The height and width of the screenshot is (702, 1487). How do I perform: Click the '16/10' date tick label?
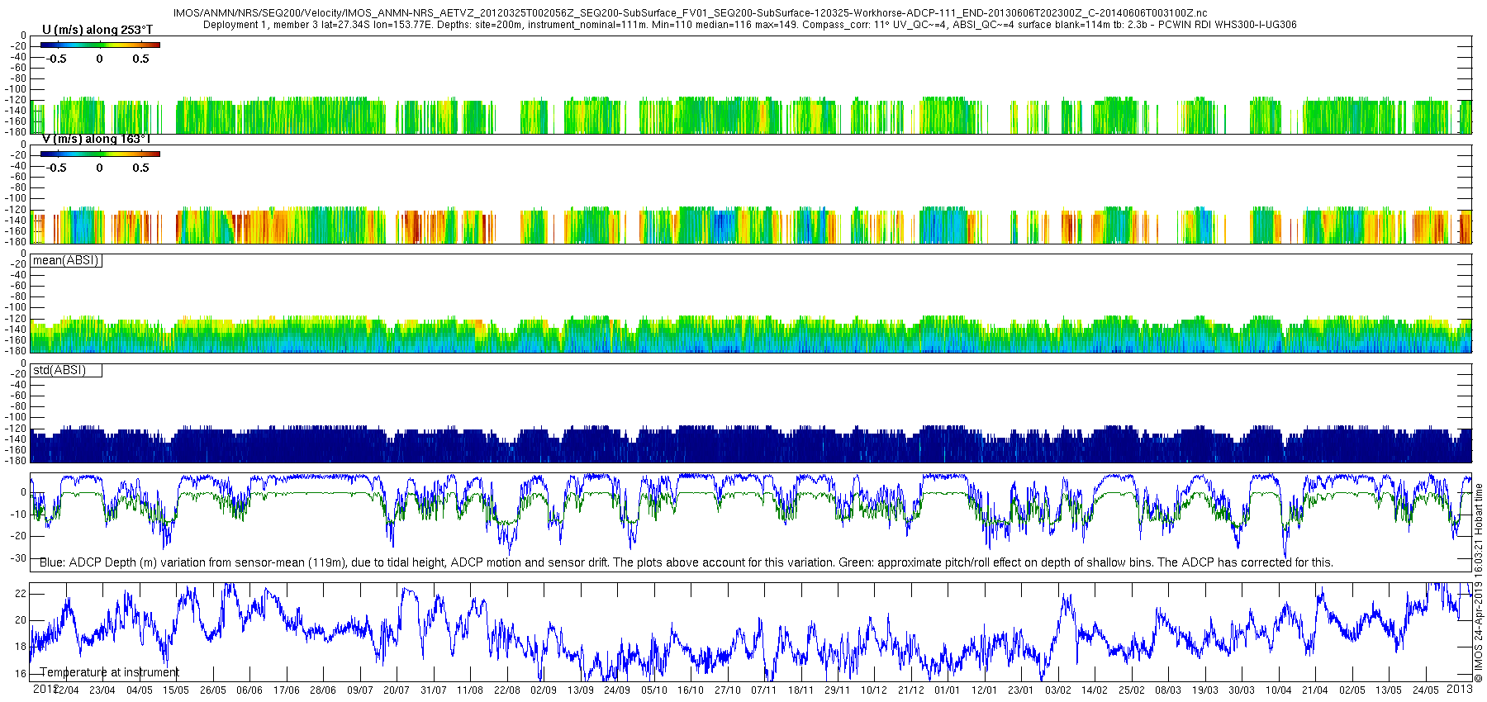(691, 690)
